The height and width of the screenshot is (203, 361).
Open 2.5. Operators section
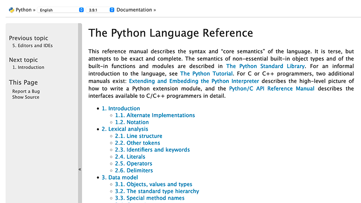pyautogui.click(x=134, y=164)
